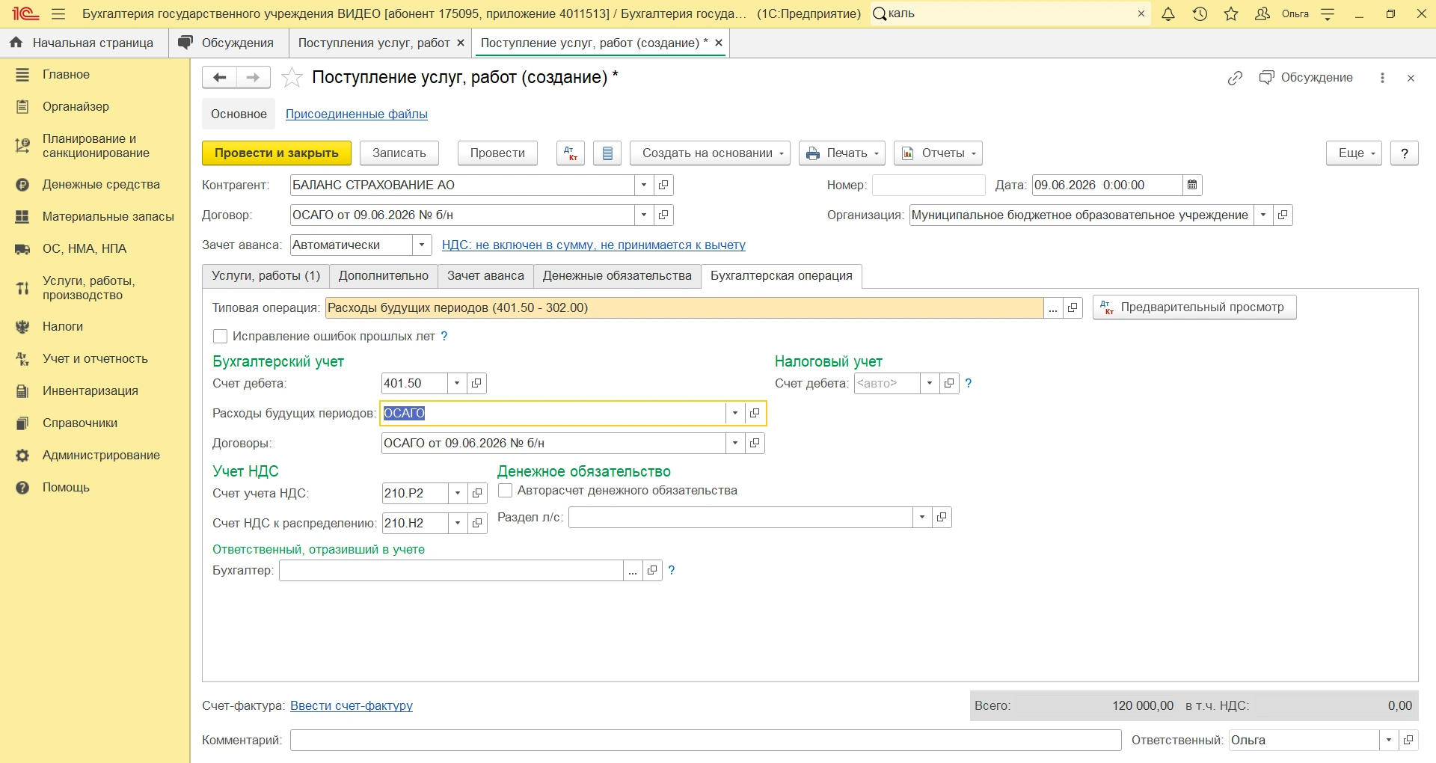The width and height of the screenshot is (1436, 763).
Task: Click the Провести и закрыть button
Action: (x=277, y=153)
